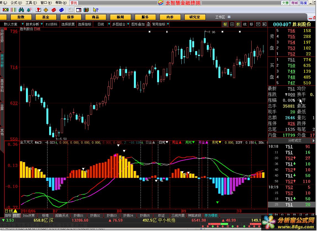The width and height of the screenshot is (317, 231).
Task: Click the red-green striped bars toolbar icon
Action: coord(13,10)
